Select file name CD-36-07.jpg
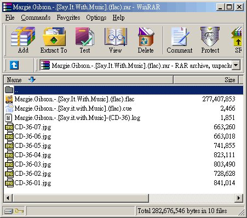Image resolution: width=247 pixels, height=218 pixels. point(33,127)
